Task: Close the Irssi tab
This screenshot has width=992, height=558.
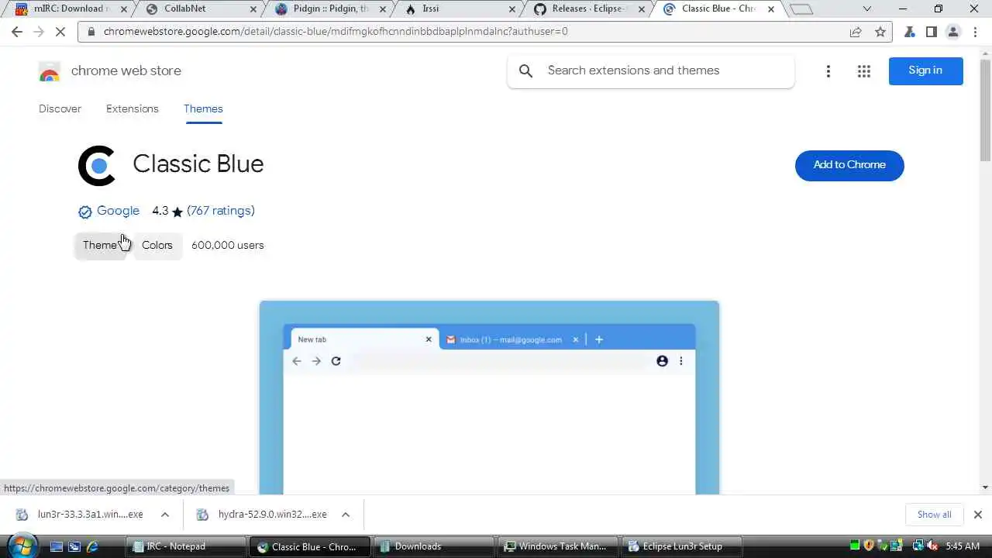Action: (x=512, y=9)
